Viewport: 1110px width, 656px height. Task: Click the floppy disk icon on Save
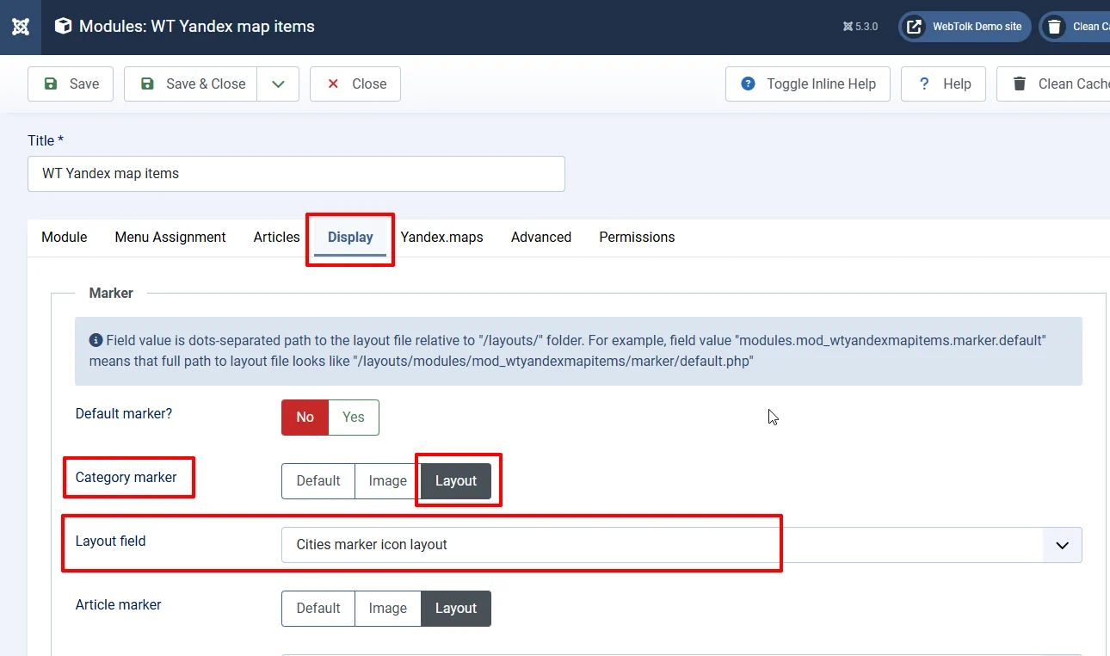click(x=51, y=84)
